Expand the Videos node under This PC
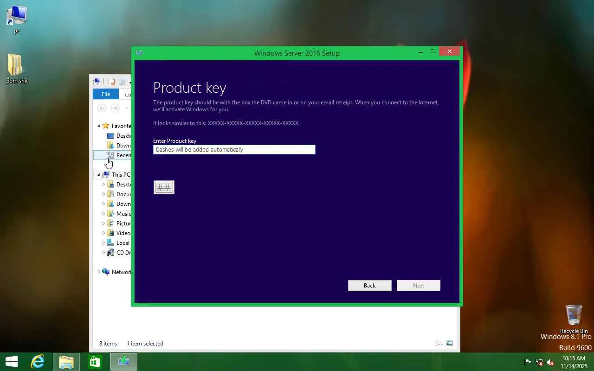This screenshot has width=594, height=371. [103, 233]
